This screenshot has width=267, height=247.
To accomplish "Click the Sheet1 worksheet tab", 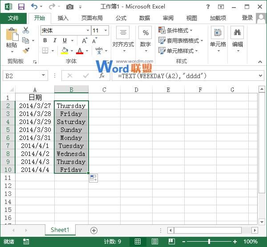I will click(x=60, y=230).
